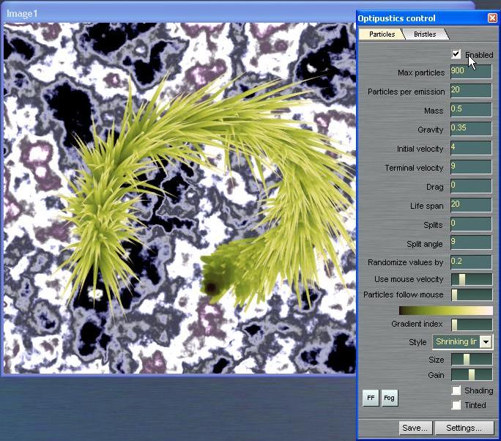
Task: Click the Gain slider
Action: pos(471,375)
